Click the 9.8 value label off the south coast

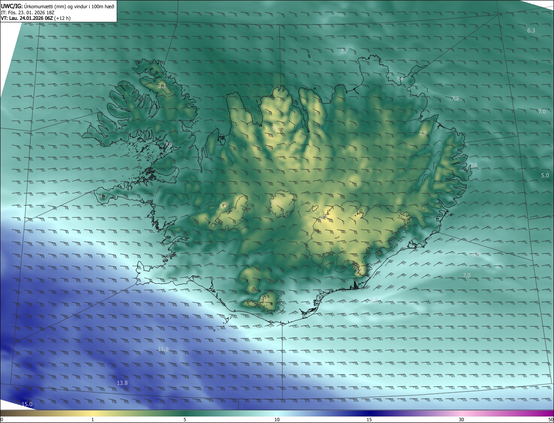374,300
